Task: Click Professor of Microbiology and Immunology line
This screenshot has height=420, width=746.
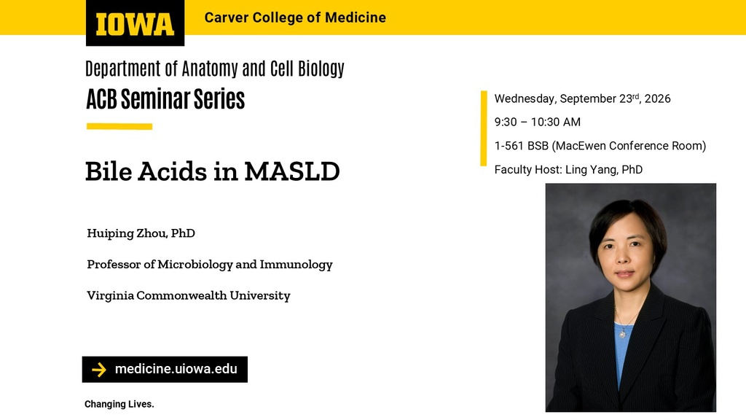Action: click(210, 264)
